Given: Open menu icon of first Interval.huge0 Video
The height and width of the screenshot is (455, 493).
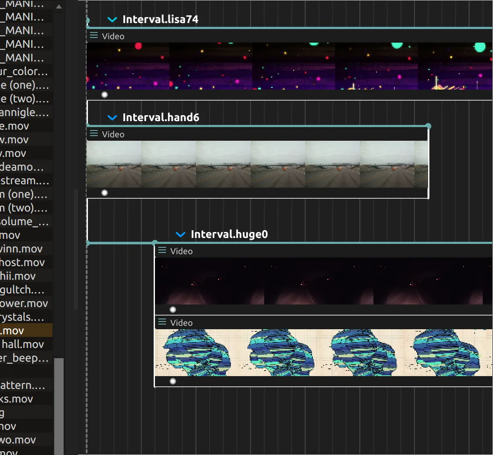Looking at the screenshot, I should pos(162,250).
